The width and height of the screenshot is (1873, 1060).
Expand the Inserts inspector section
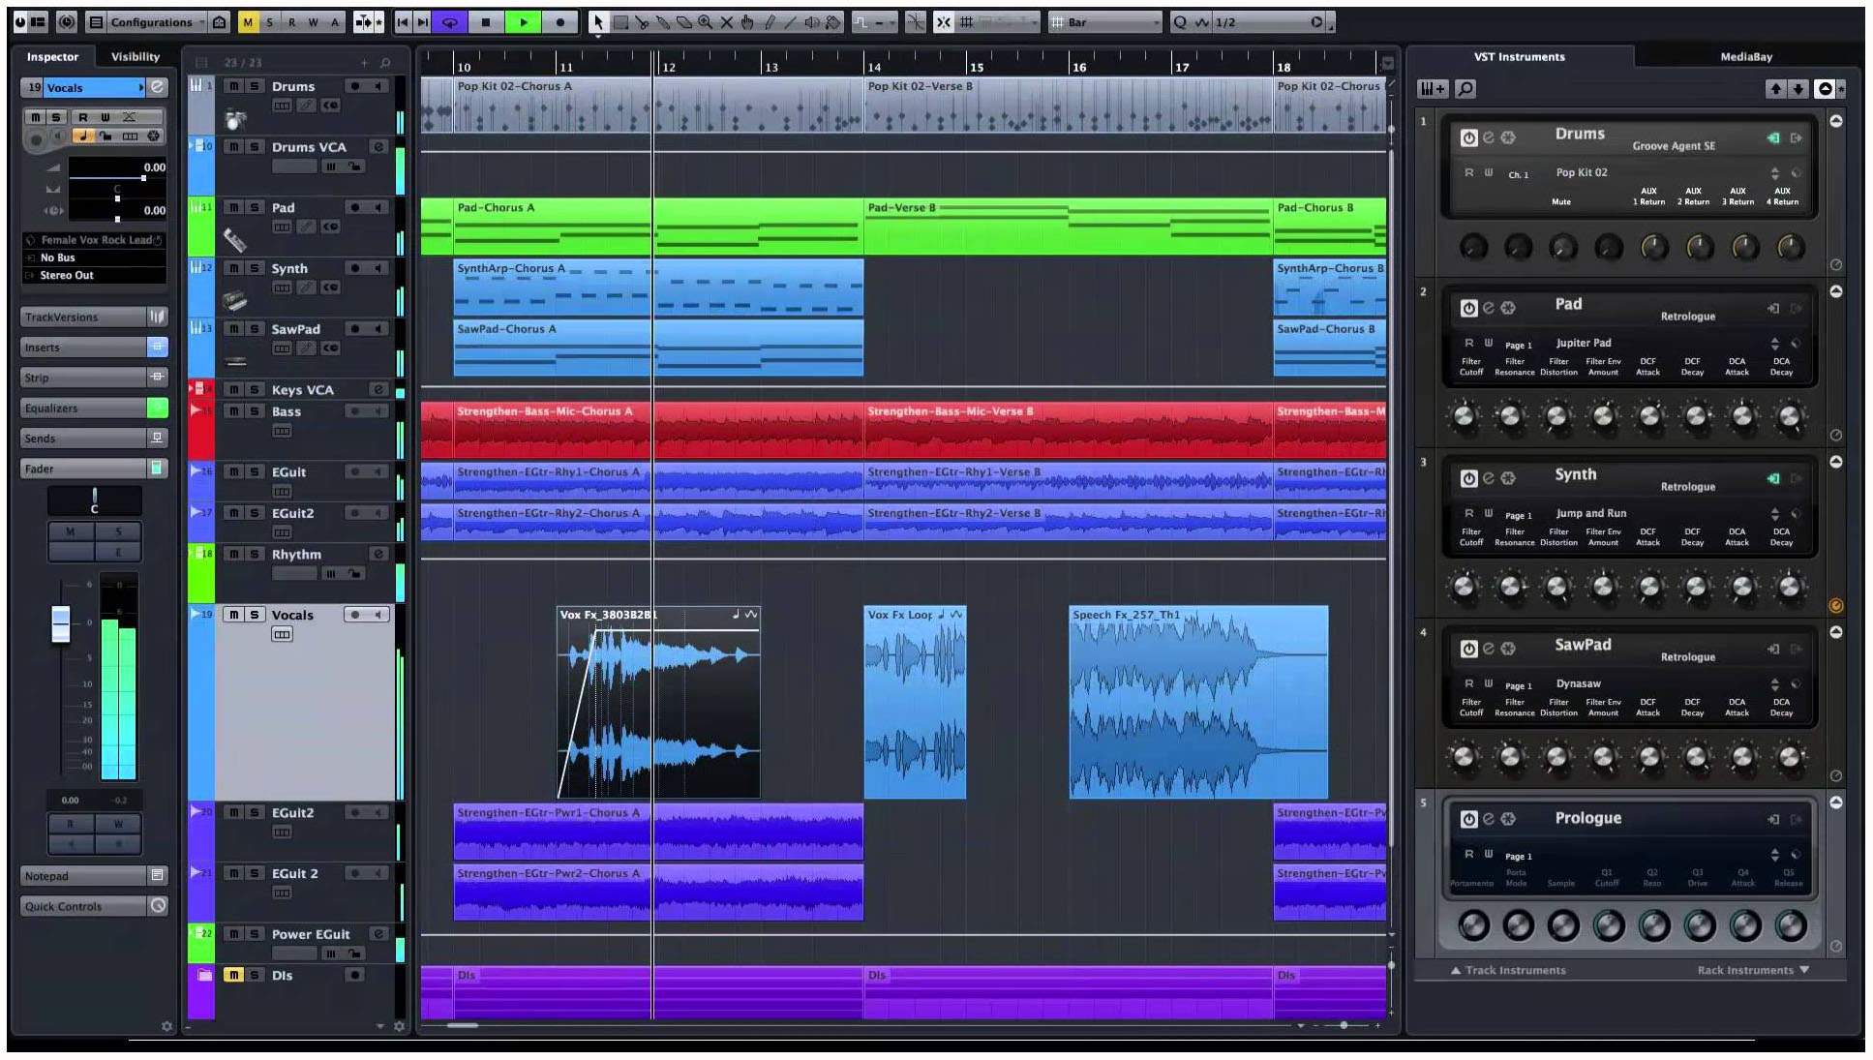(94, 348)
